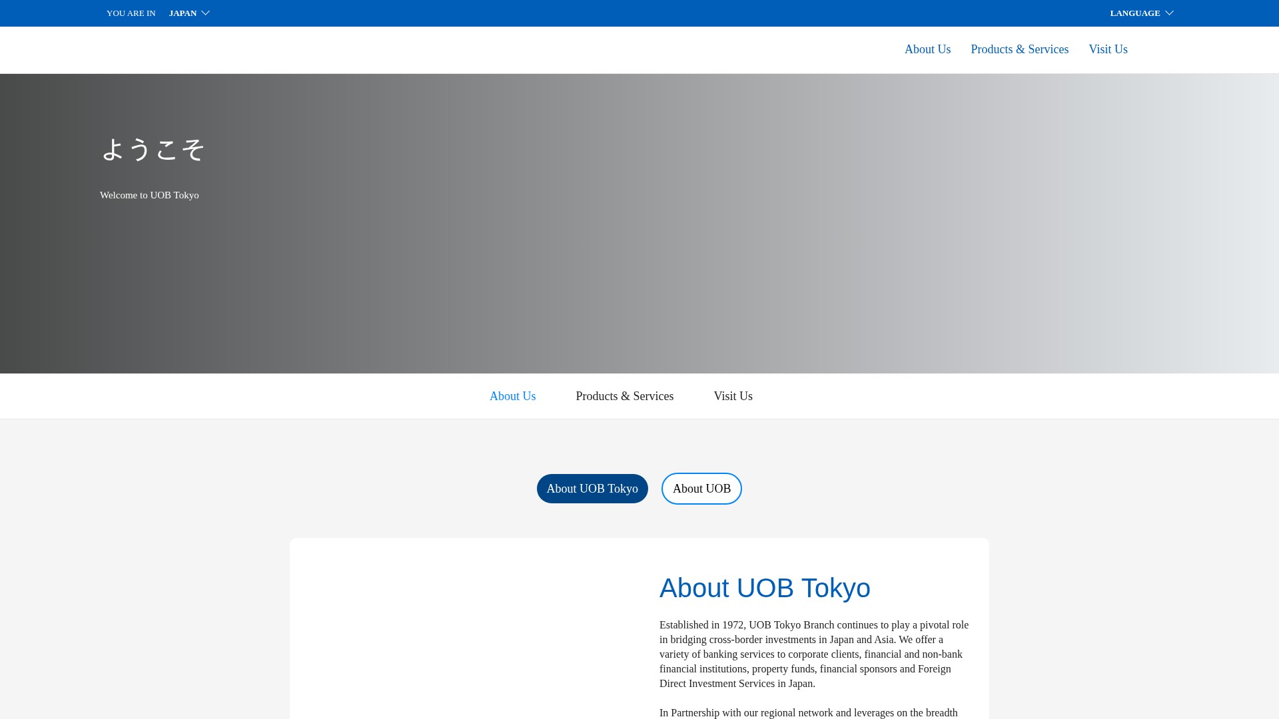Click the chevron arrow next to LANGUAGE
Screen dimensions: 1279x719
click(x=1169, y=13)
